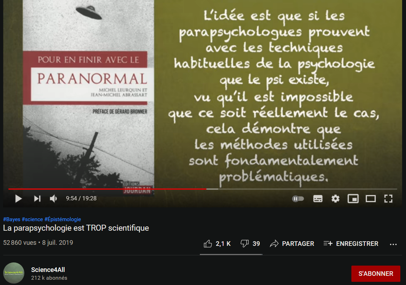This screenshot has width=406, height=285.
Task: Play the paused video
Action: click(18, 199)
